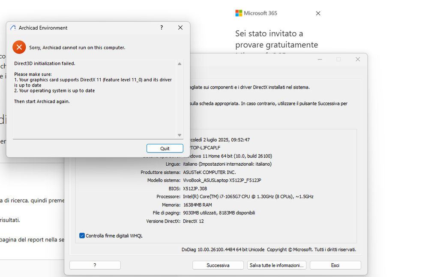Click the Archicad logo icon in title bar

pos(13,27)
